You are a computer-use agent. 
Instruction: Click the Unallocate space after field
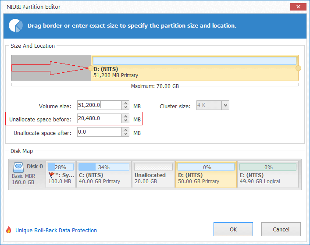pyautogui.click(x=99, y=132)
